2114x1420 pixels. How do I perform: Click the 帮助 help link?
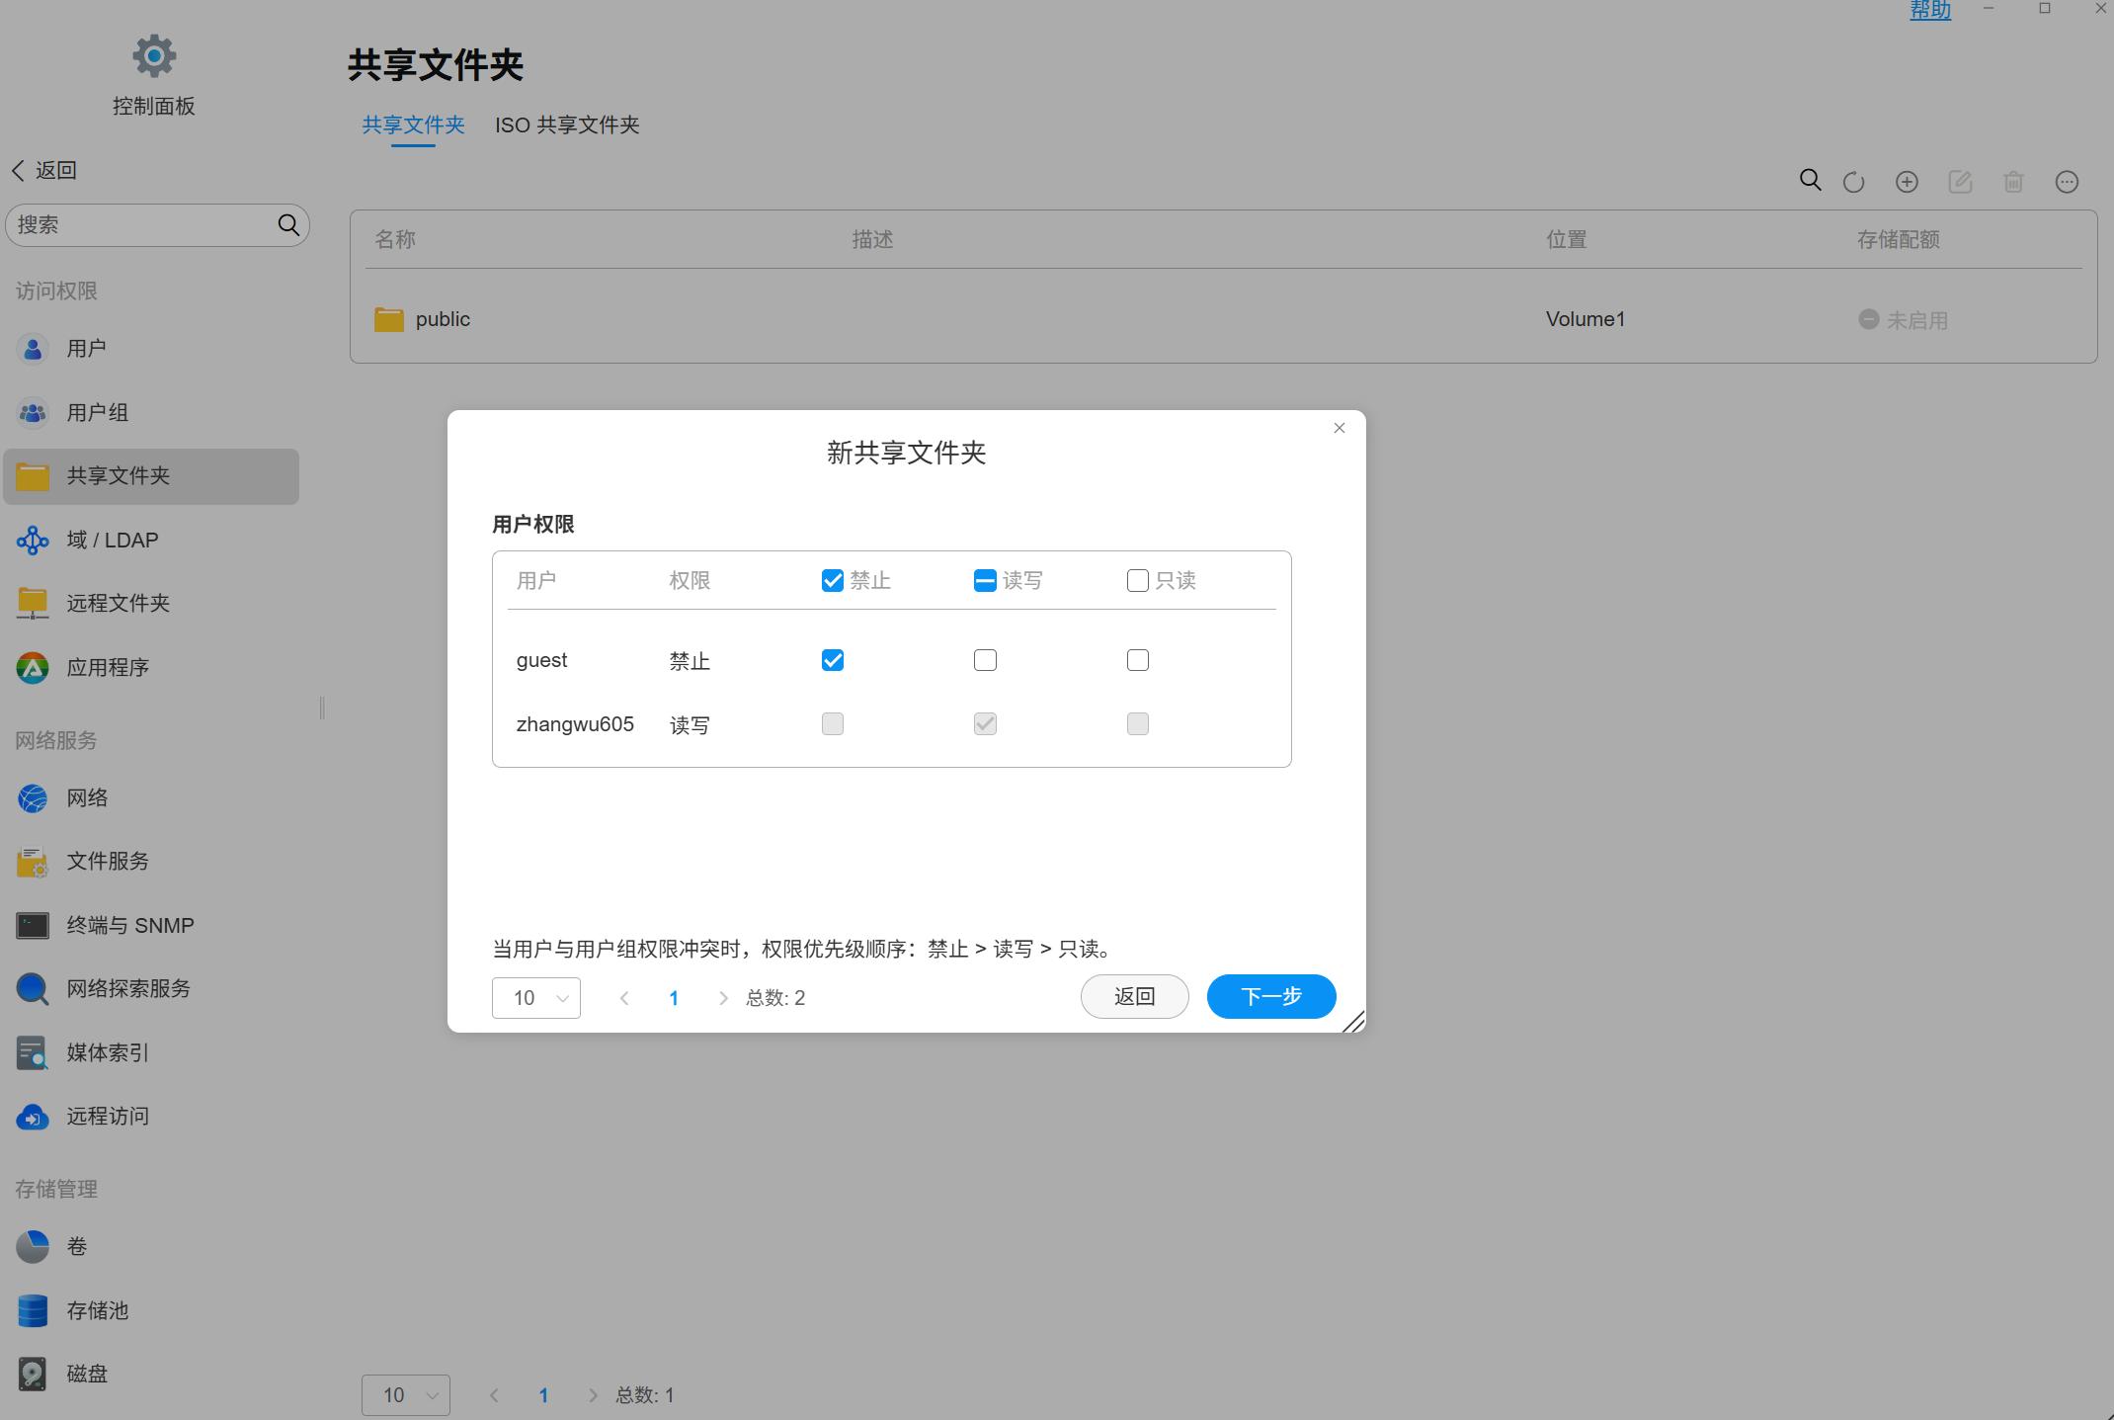pyautogui.click(x=1930, y=10)
